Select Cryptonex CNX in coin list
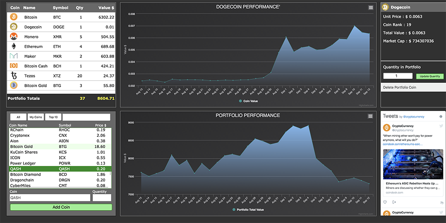 click(59, 135)
